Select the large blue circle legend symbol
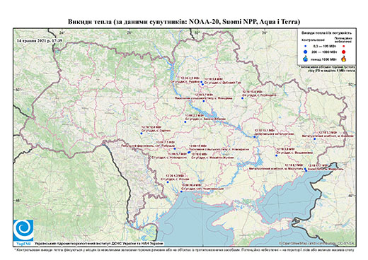The image size is (368, 260). tap(306, 52)
